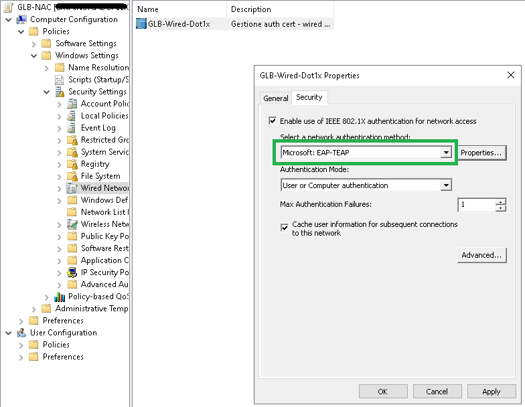Click the Local Policies icon
Image resolution: width=525 pixels, height=407 pixels.
[x=71, y=116]
